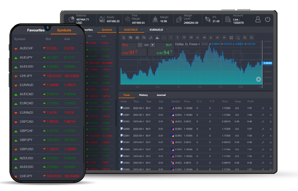Switch to the History tab
Image resolution: width=298 pixels, height=191 pixels.
pyautogui.click(x=143, y=95)
